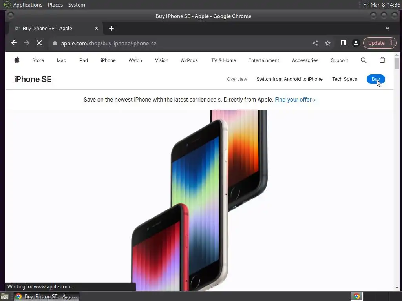Close the Buy iPhone SE tab

click(x=97, y=28)
